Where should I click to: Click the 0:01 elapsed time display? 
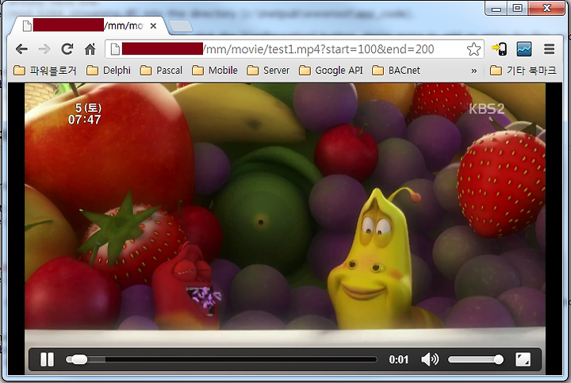(398, 360)
